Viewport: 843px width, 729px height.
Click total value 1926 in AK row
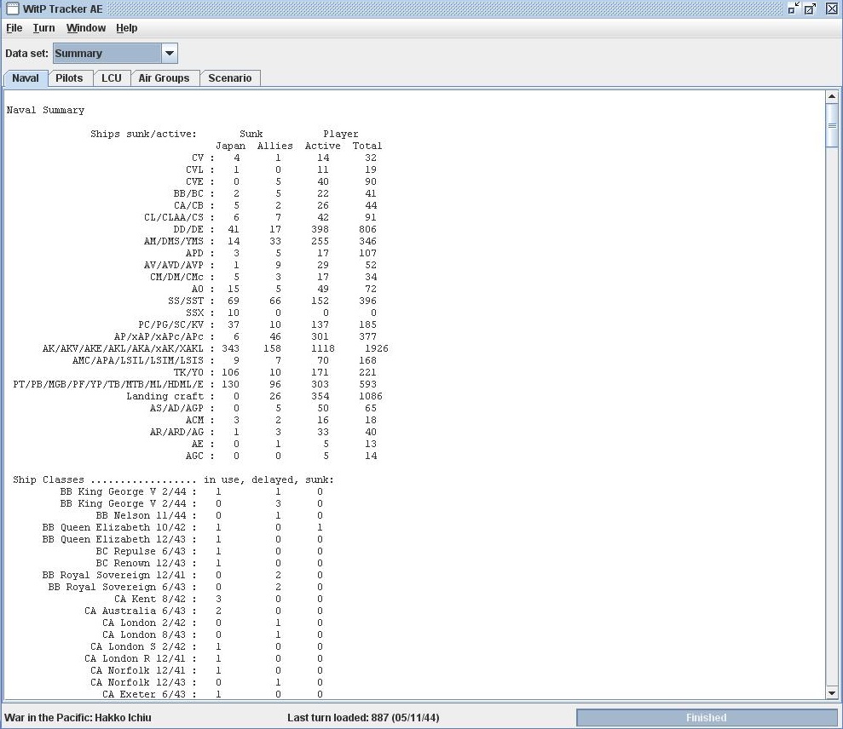coord(377,348)
